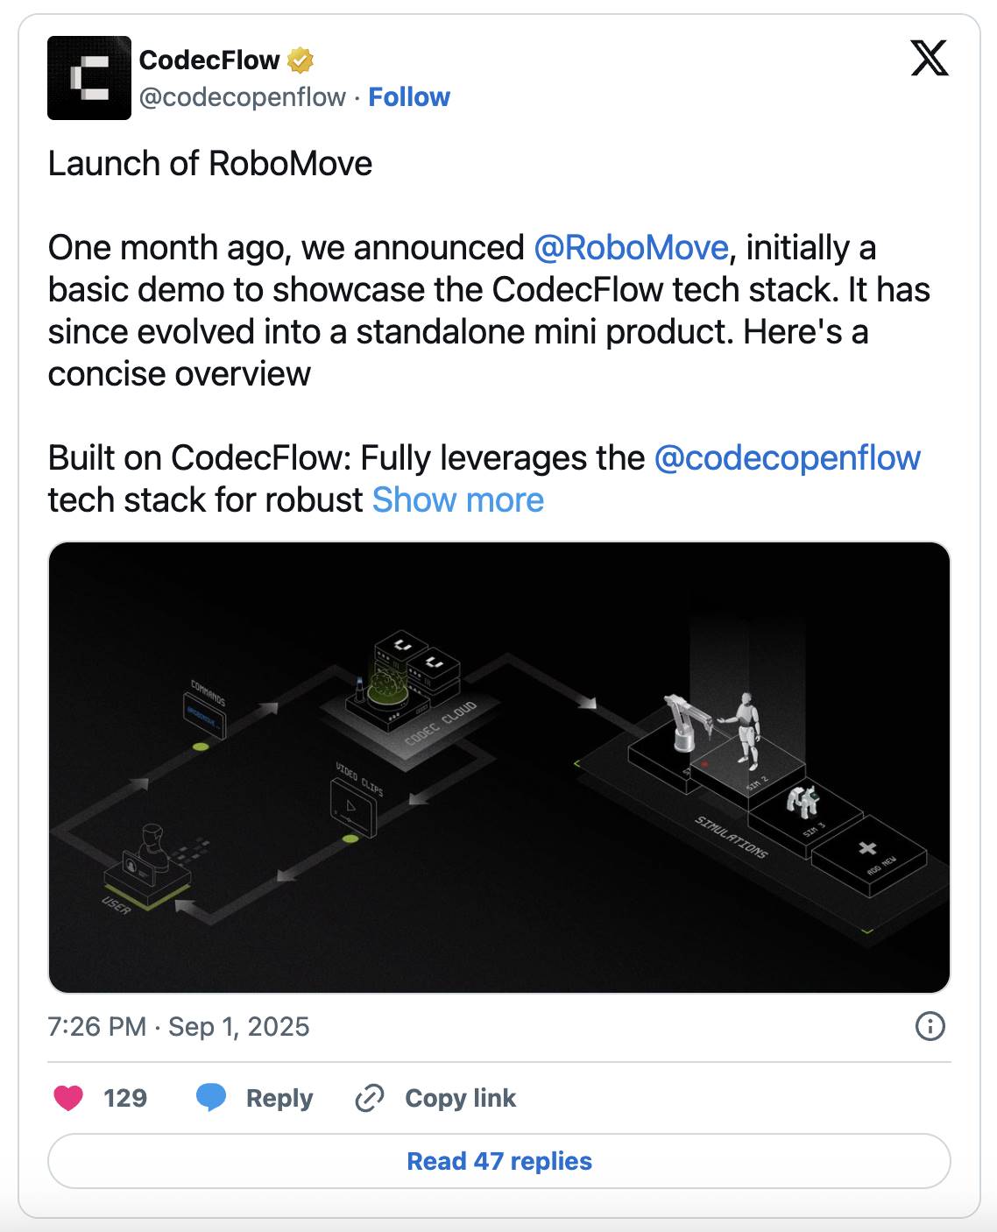
Task: Click the copy link chain icon
Action: [370, 1098]
